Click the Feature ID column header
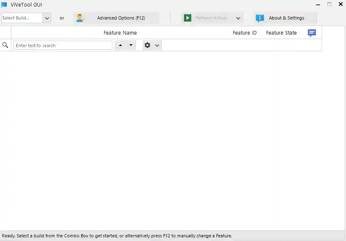 coord(244,33)
